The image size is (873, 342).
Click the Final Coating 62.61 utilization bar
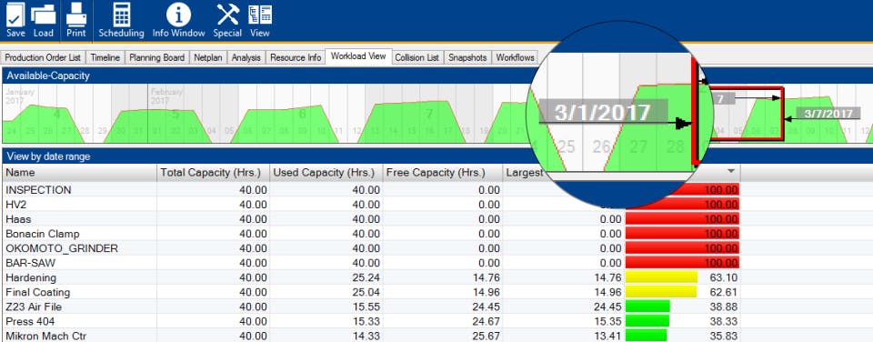(661, 292)
